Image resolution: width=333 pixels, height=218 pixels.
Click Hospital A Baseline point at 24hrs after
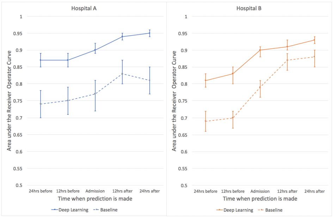pyautogui.click(x=149, y=80)
